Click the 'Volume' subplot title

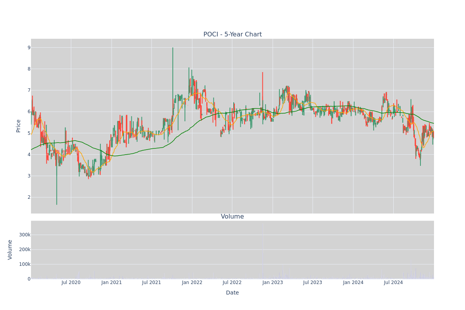coord(232,217)
